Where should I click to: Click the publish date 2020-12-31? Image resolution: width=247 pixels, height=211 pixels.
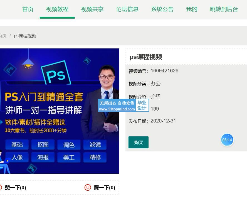(163, 121)
